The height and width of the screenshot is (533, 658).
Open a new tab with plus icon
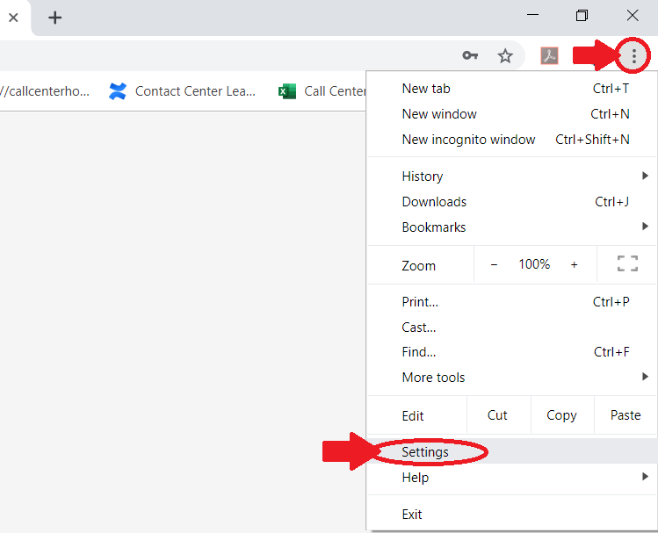[x=55, y=18]
